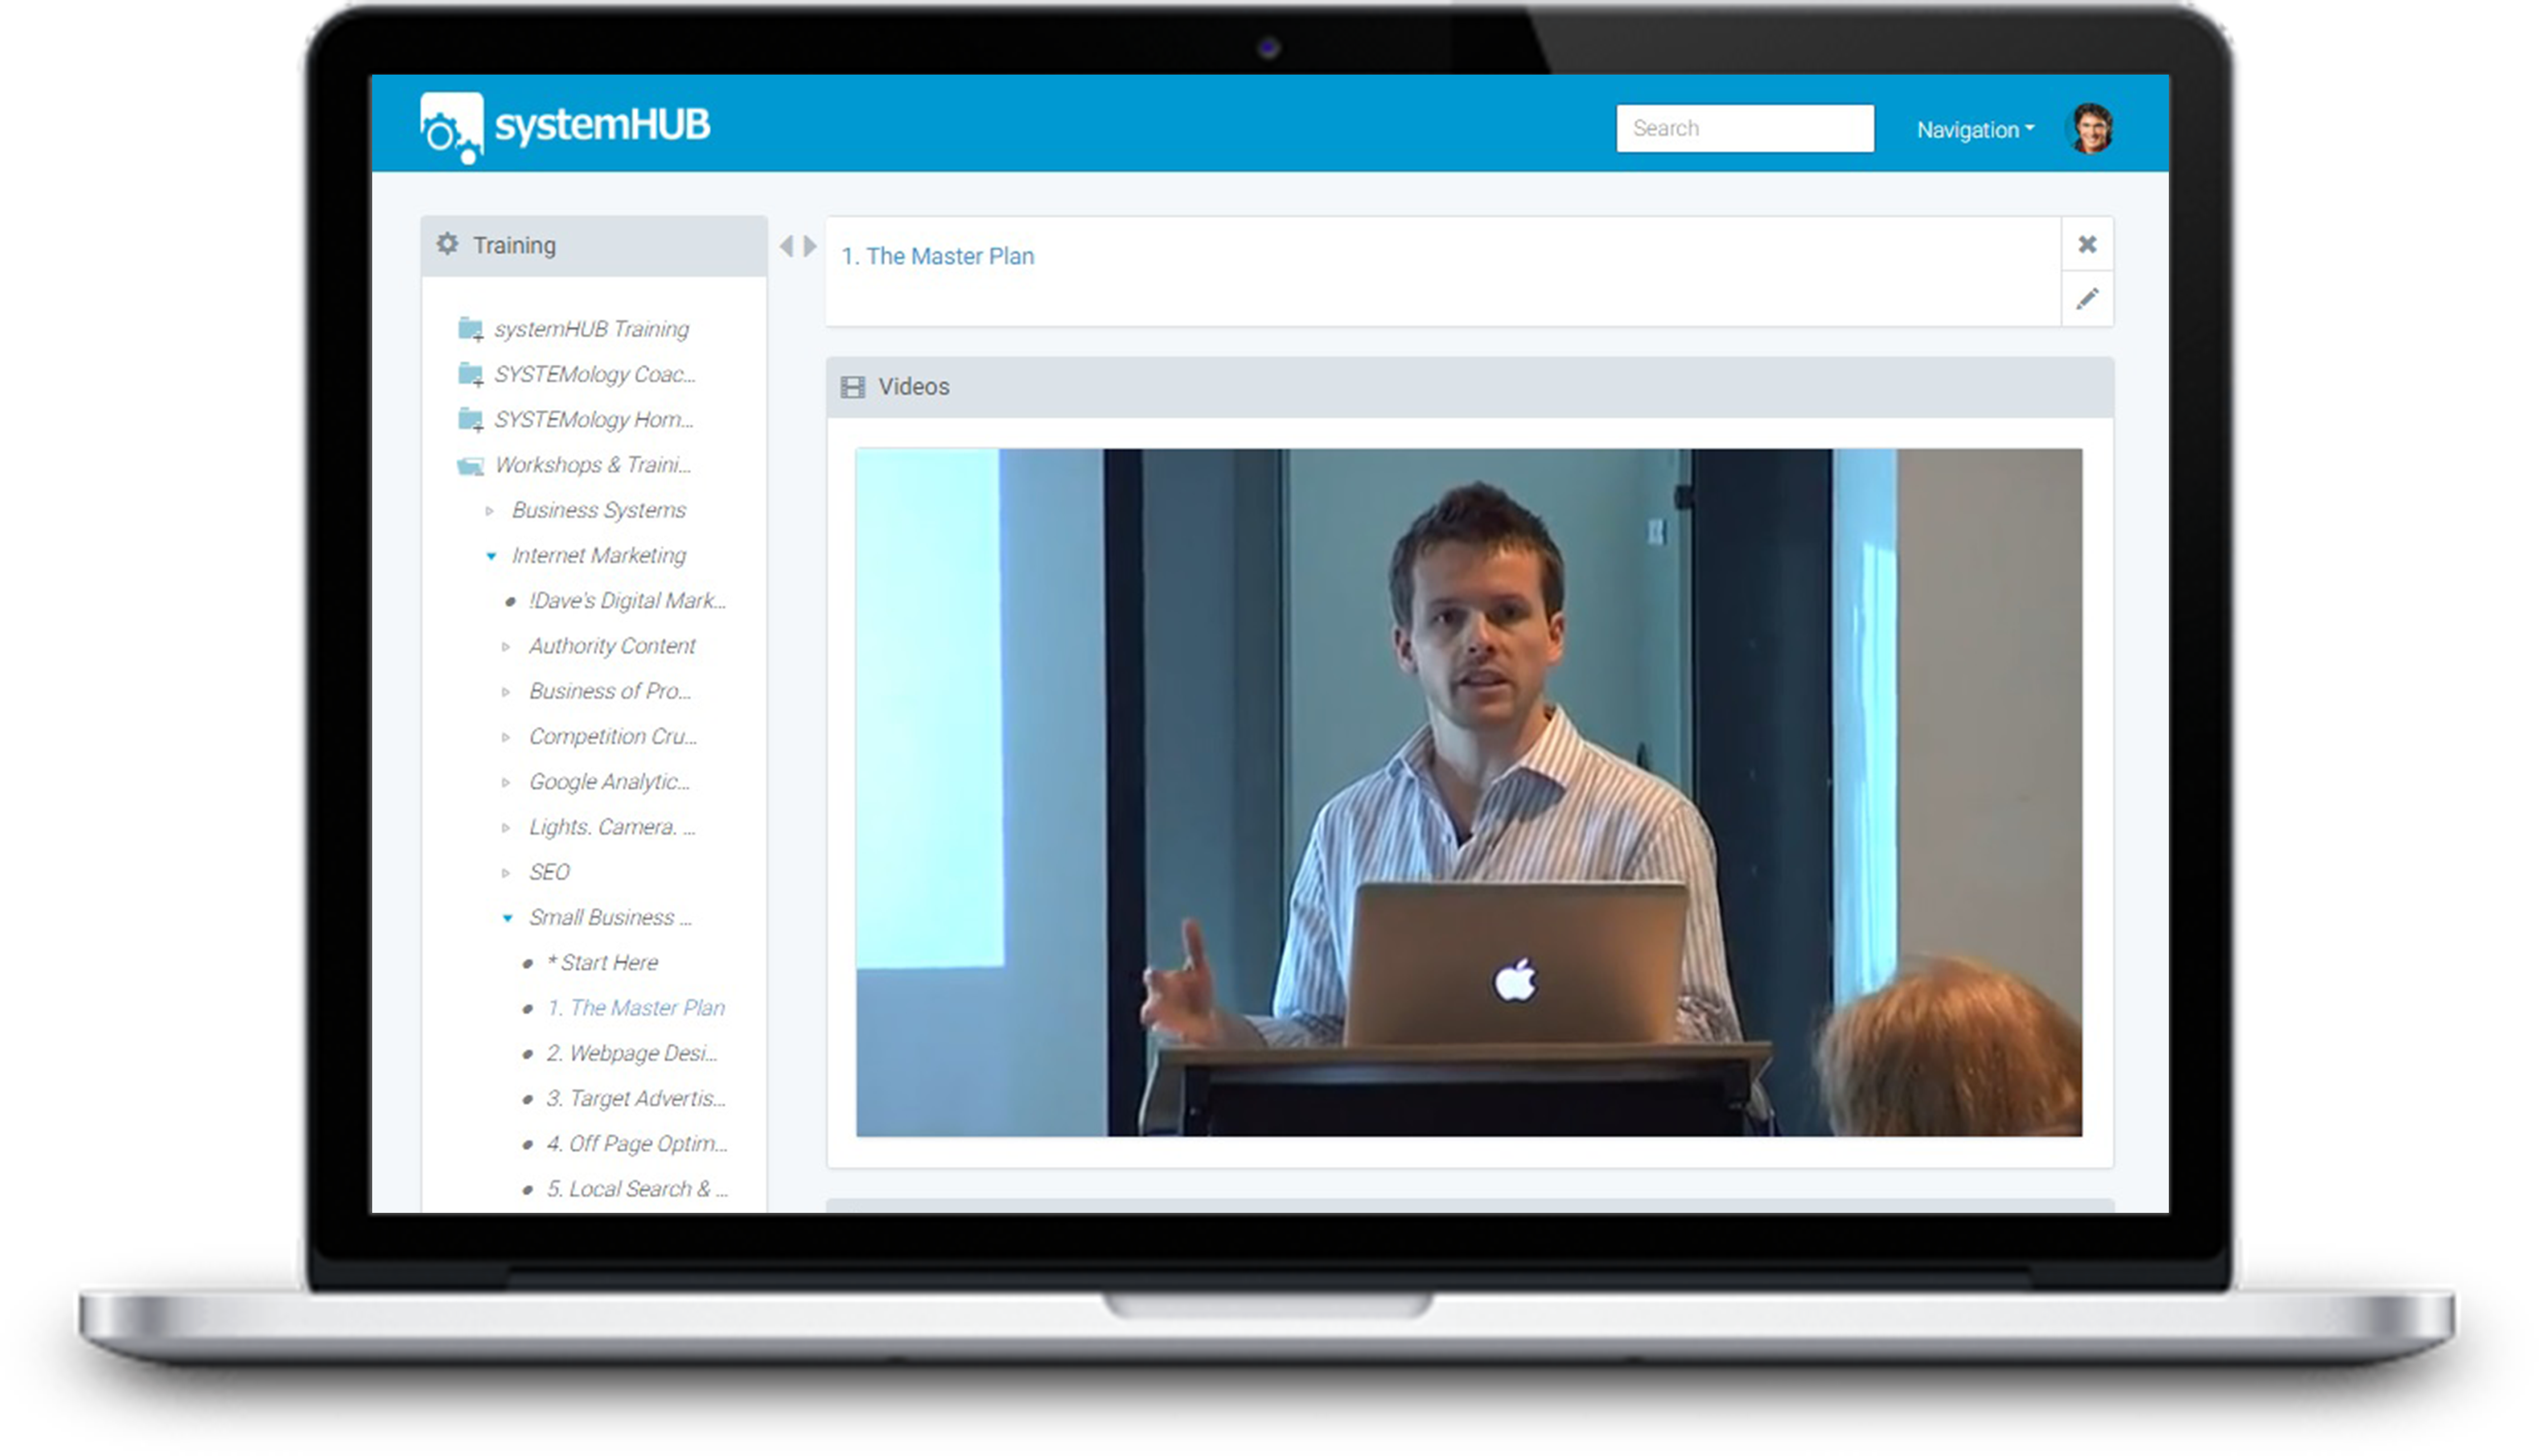Select systemHUB Training in tree
Image resolution: width=2539 pixels, height=1456 pixels.
pos(591,329)
